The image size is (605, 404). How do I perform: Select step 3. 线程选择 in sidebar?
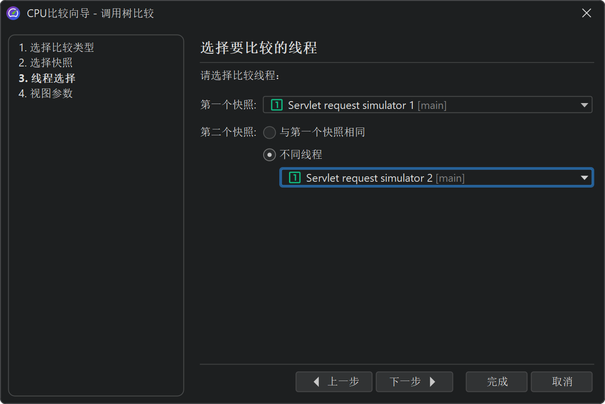(x=47, y=78)
